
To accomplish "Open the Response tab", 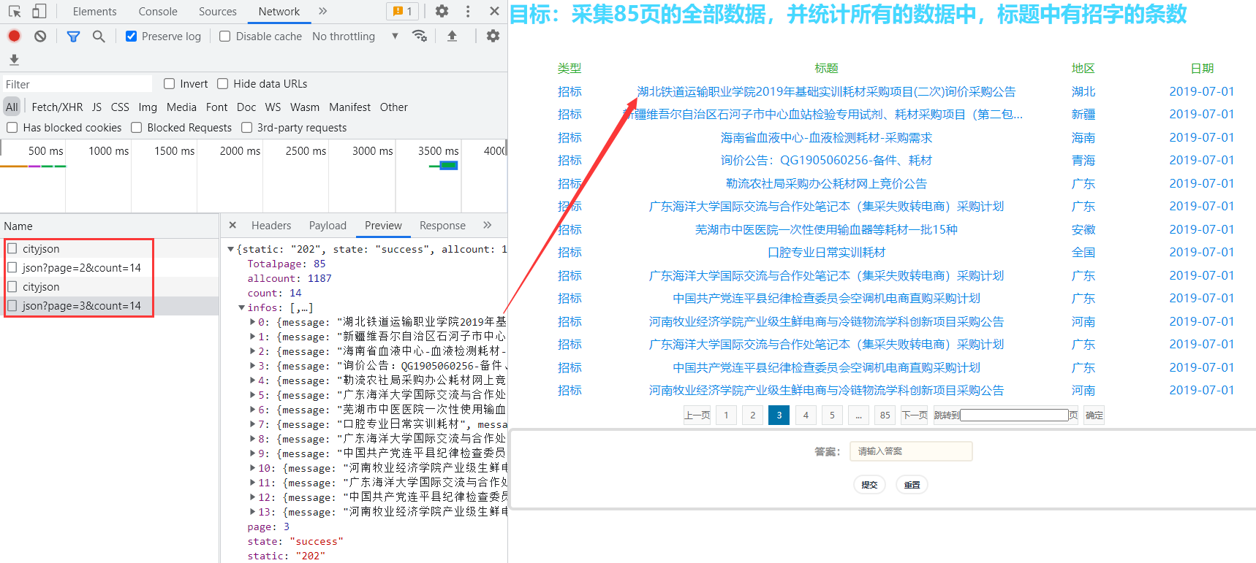I will click(442, 226).
